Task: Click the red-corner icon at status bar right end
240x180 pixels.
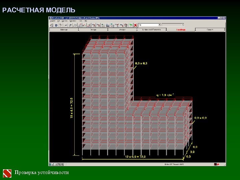Action: click(218, 164)
